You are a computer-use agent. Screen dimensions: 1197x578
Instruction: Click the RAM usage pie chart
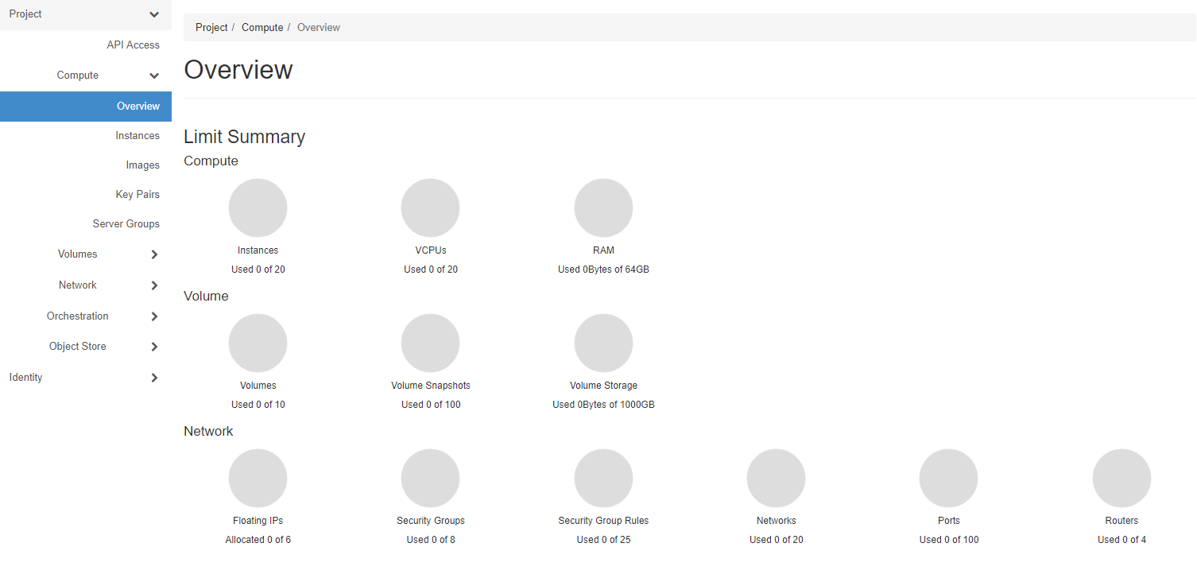603,208
